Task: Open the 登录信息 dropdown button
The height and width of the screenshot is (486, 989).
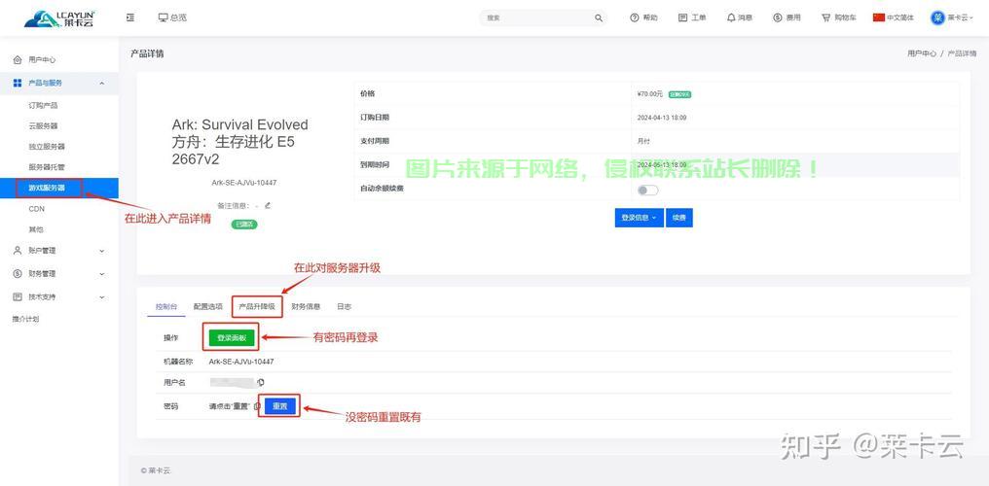Action: pyautogui.click(x=639, y=217)
